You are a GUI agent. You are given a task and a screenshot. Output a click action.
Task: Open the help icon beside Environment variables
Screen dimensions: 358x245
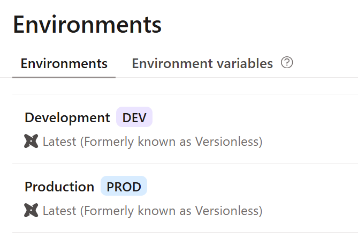[x=287, y=62]
